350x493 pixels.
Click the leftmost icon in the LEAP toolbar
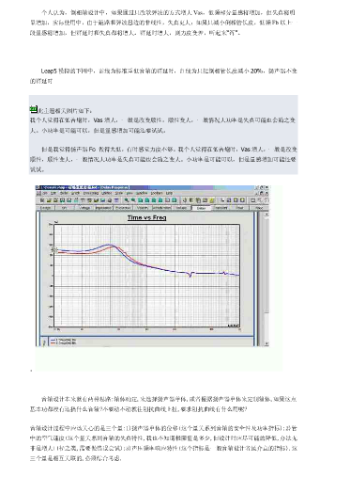coord(42,200)
